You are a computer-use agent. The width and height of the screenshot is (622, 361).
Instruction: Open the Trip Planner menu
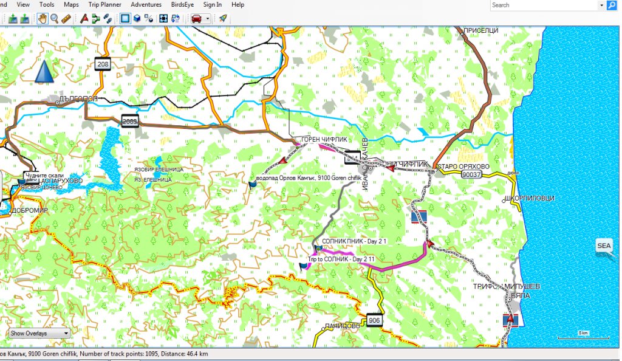point(104,4)
